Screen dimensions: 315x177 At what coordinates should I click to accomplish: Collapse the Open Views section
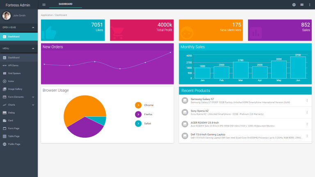point(33,27)
